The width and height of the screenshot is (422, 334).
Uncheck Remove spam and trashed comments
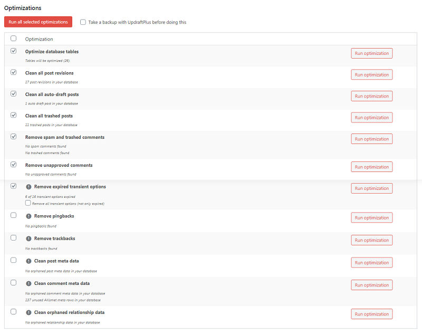14,137
